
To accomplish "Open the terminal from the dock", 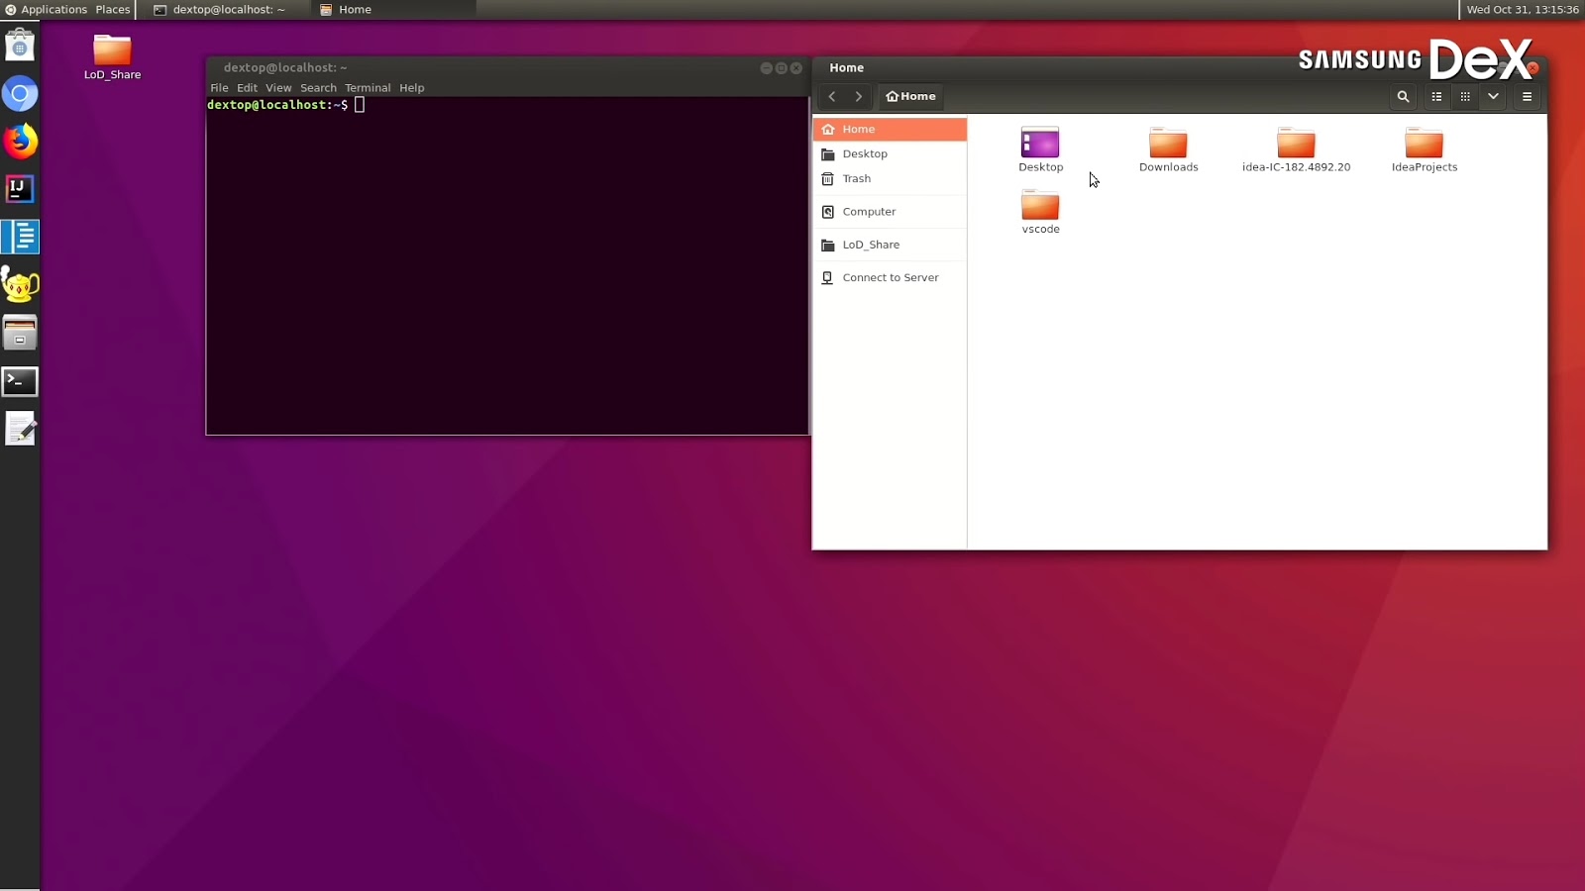I will (20, 381).
